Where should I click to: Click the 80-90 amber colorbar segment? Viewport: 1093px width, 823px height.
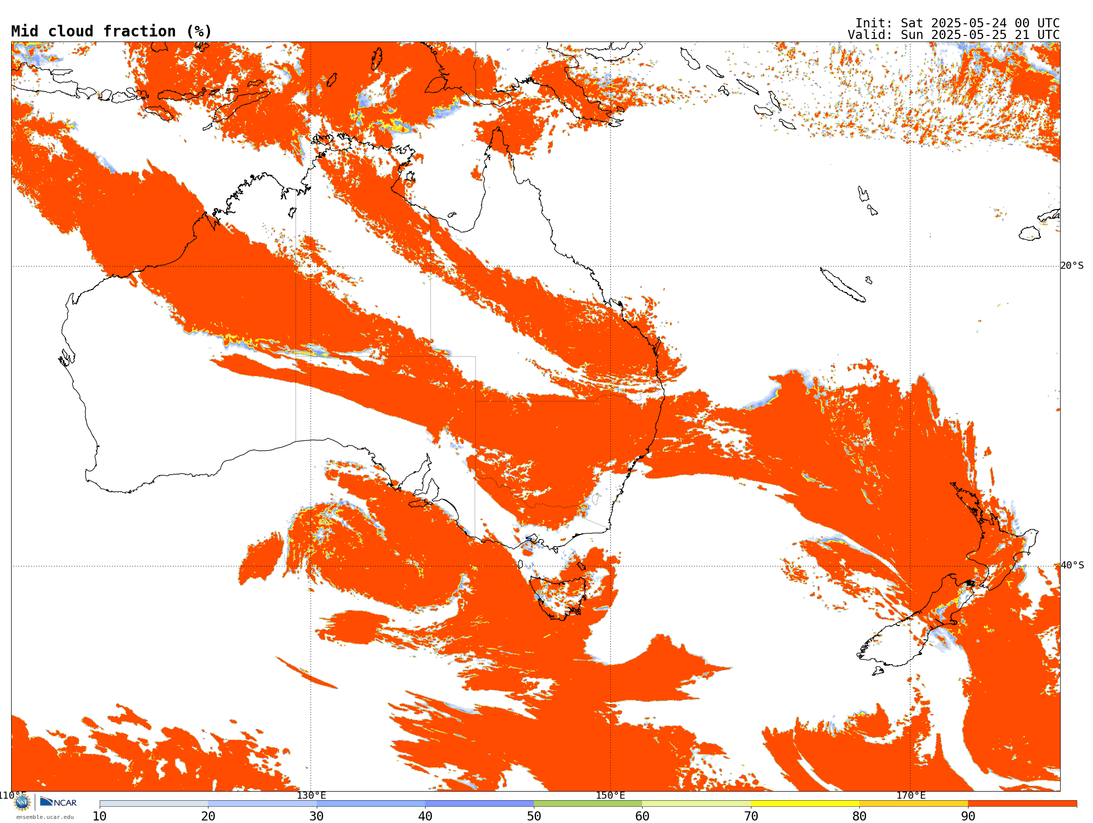pos(913,804)
